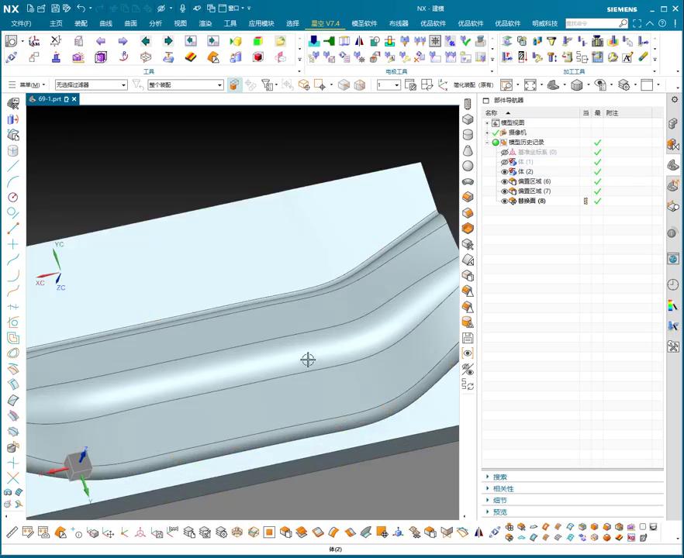Select the sphere primitive icon in vertical toolbar
Viewport: 684px width, 558px height.
click(468, 166)
